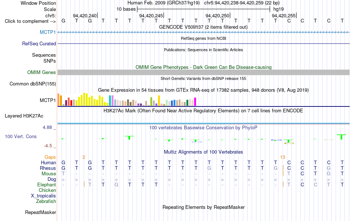350x221 pixels.
Task: Click the orange gap count 13
Action: (283, 157)
